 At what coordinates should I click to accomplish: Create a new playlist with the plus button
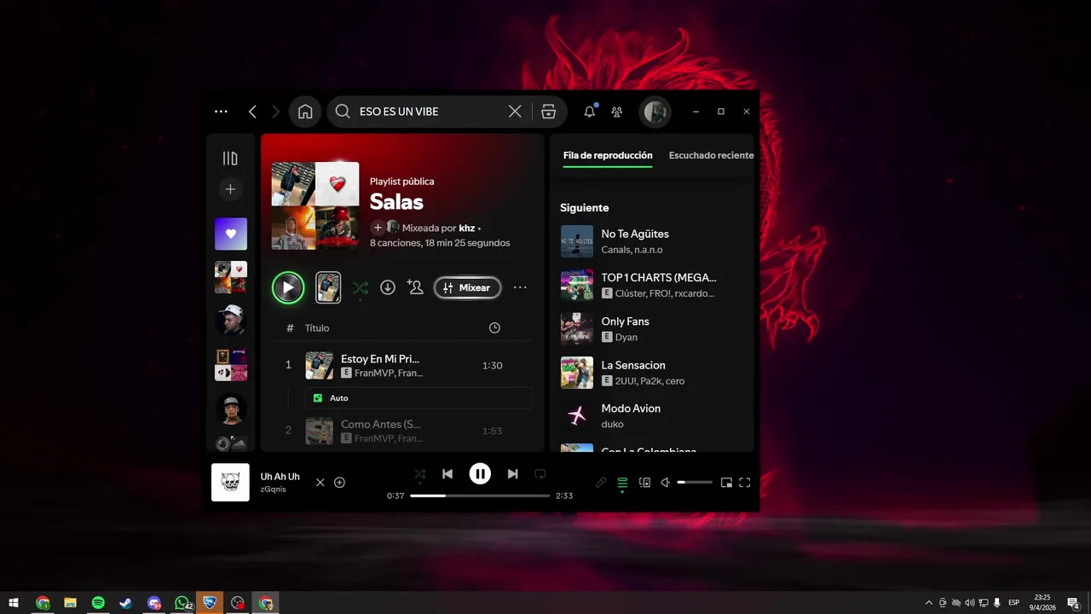pyautogui.click(x=230, y=189)
